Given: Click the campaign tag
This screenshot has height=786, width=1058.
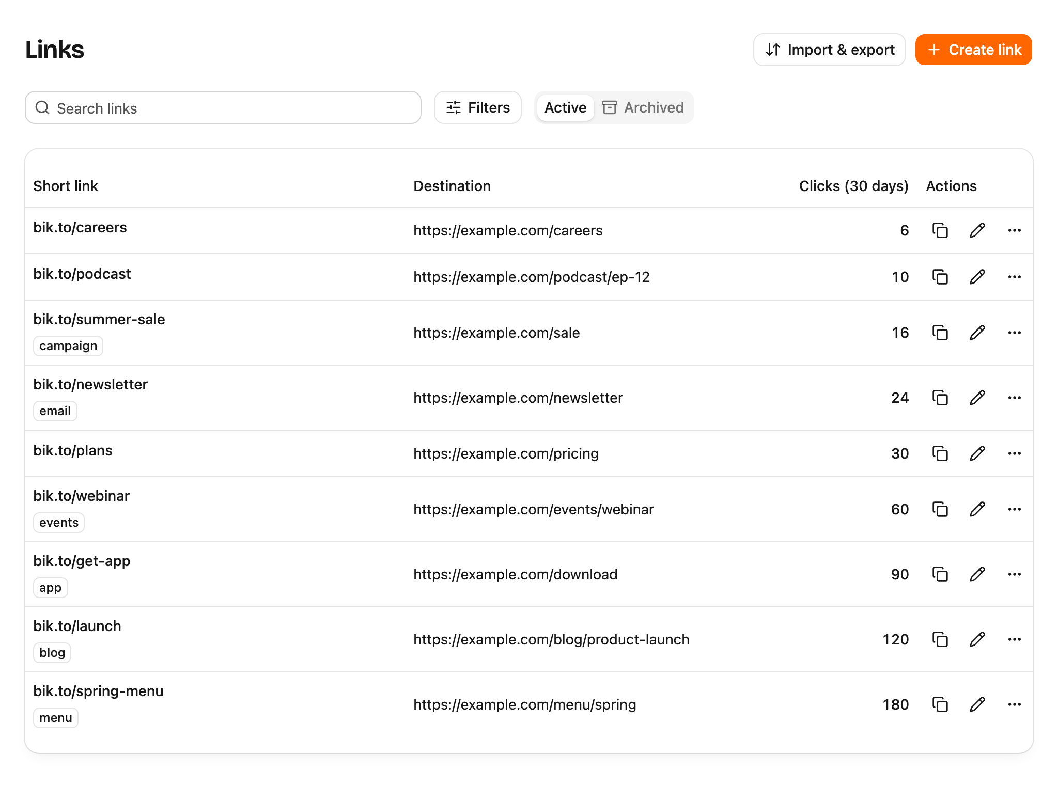Looking at the screenshot, I should [x=68, y=346].
